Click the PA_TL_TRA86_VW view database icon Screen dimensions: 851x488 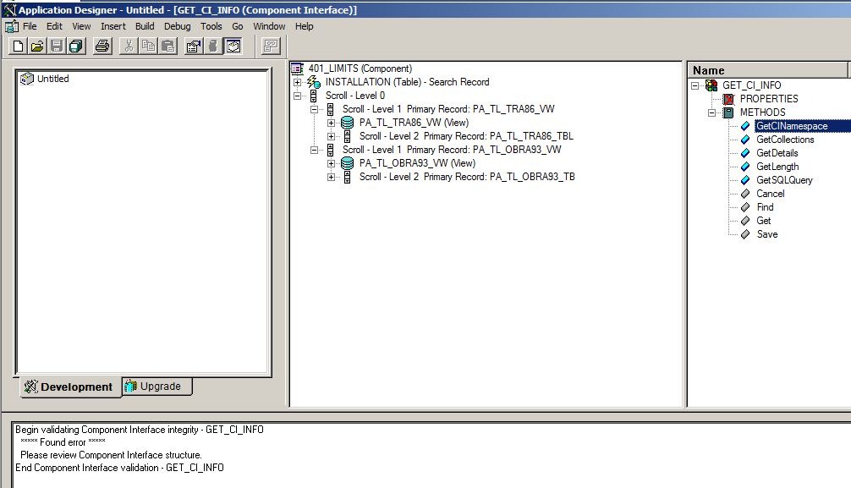pos(348,123)
